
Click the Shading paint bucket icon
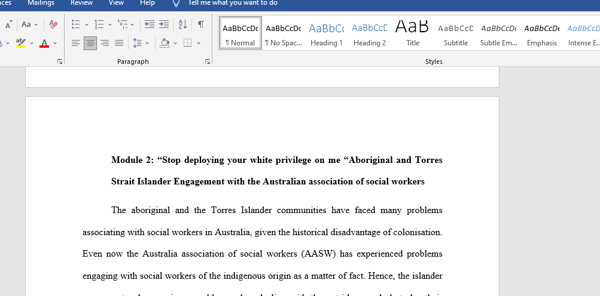[165, 43]
